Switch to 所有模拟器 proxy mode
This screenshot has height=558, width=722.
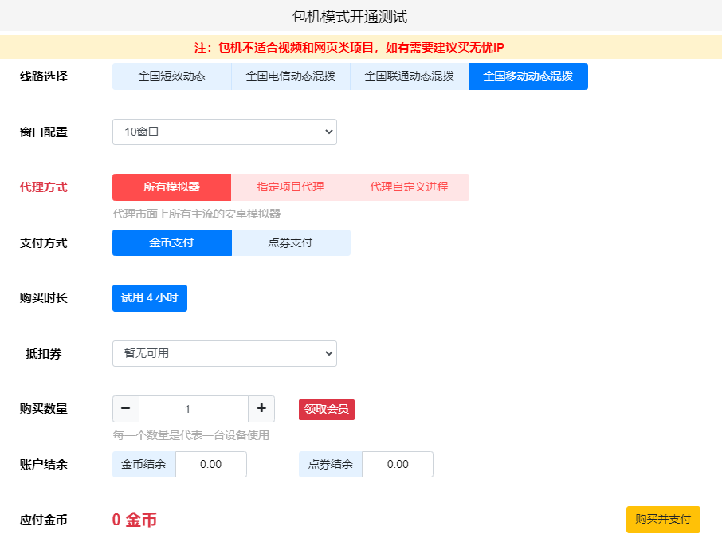pyautogui.click(x=171, y=187)
